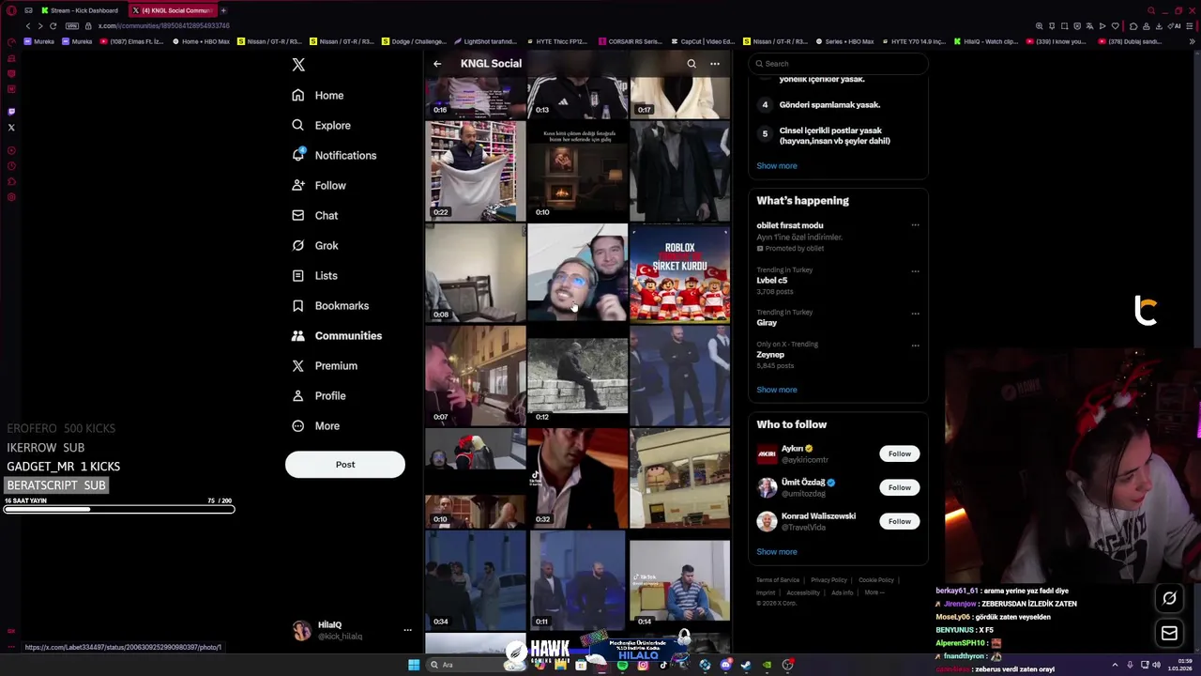The width and height of the screenshot is (1201, 676).
Task: Expand the More options menu in sidebar
Action: pyautogui.click(x=315, y=425)
